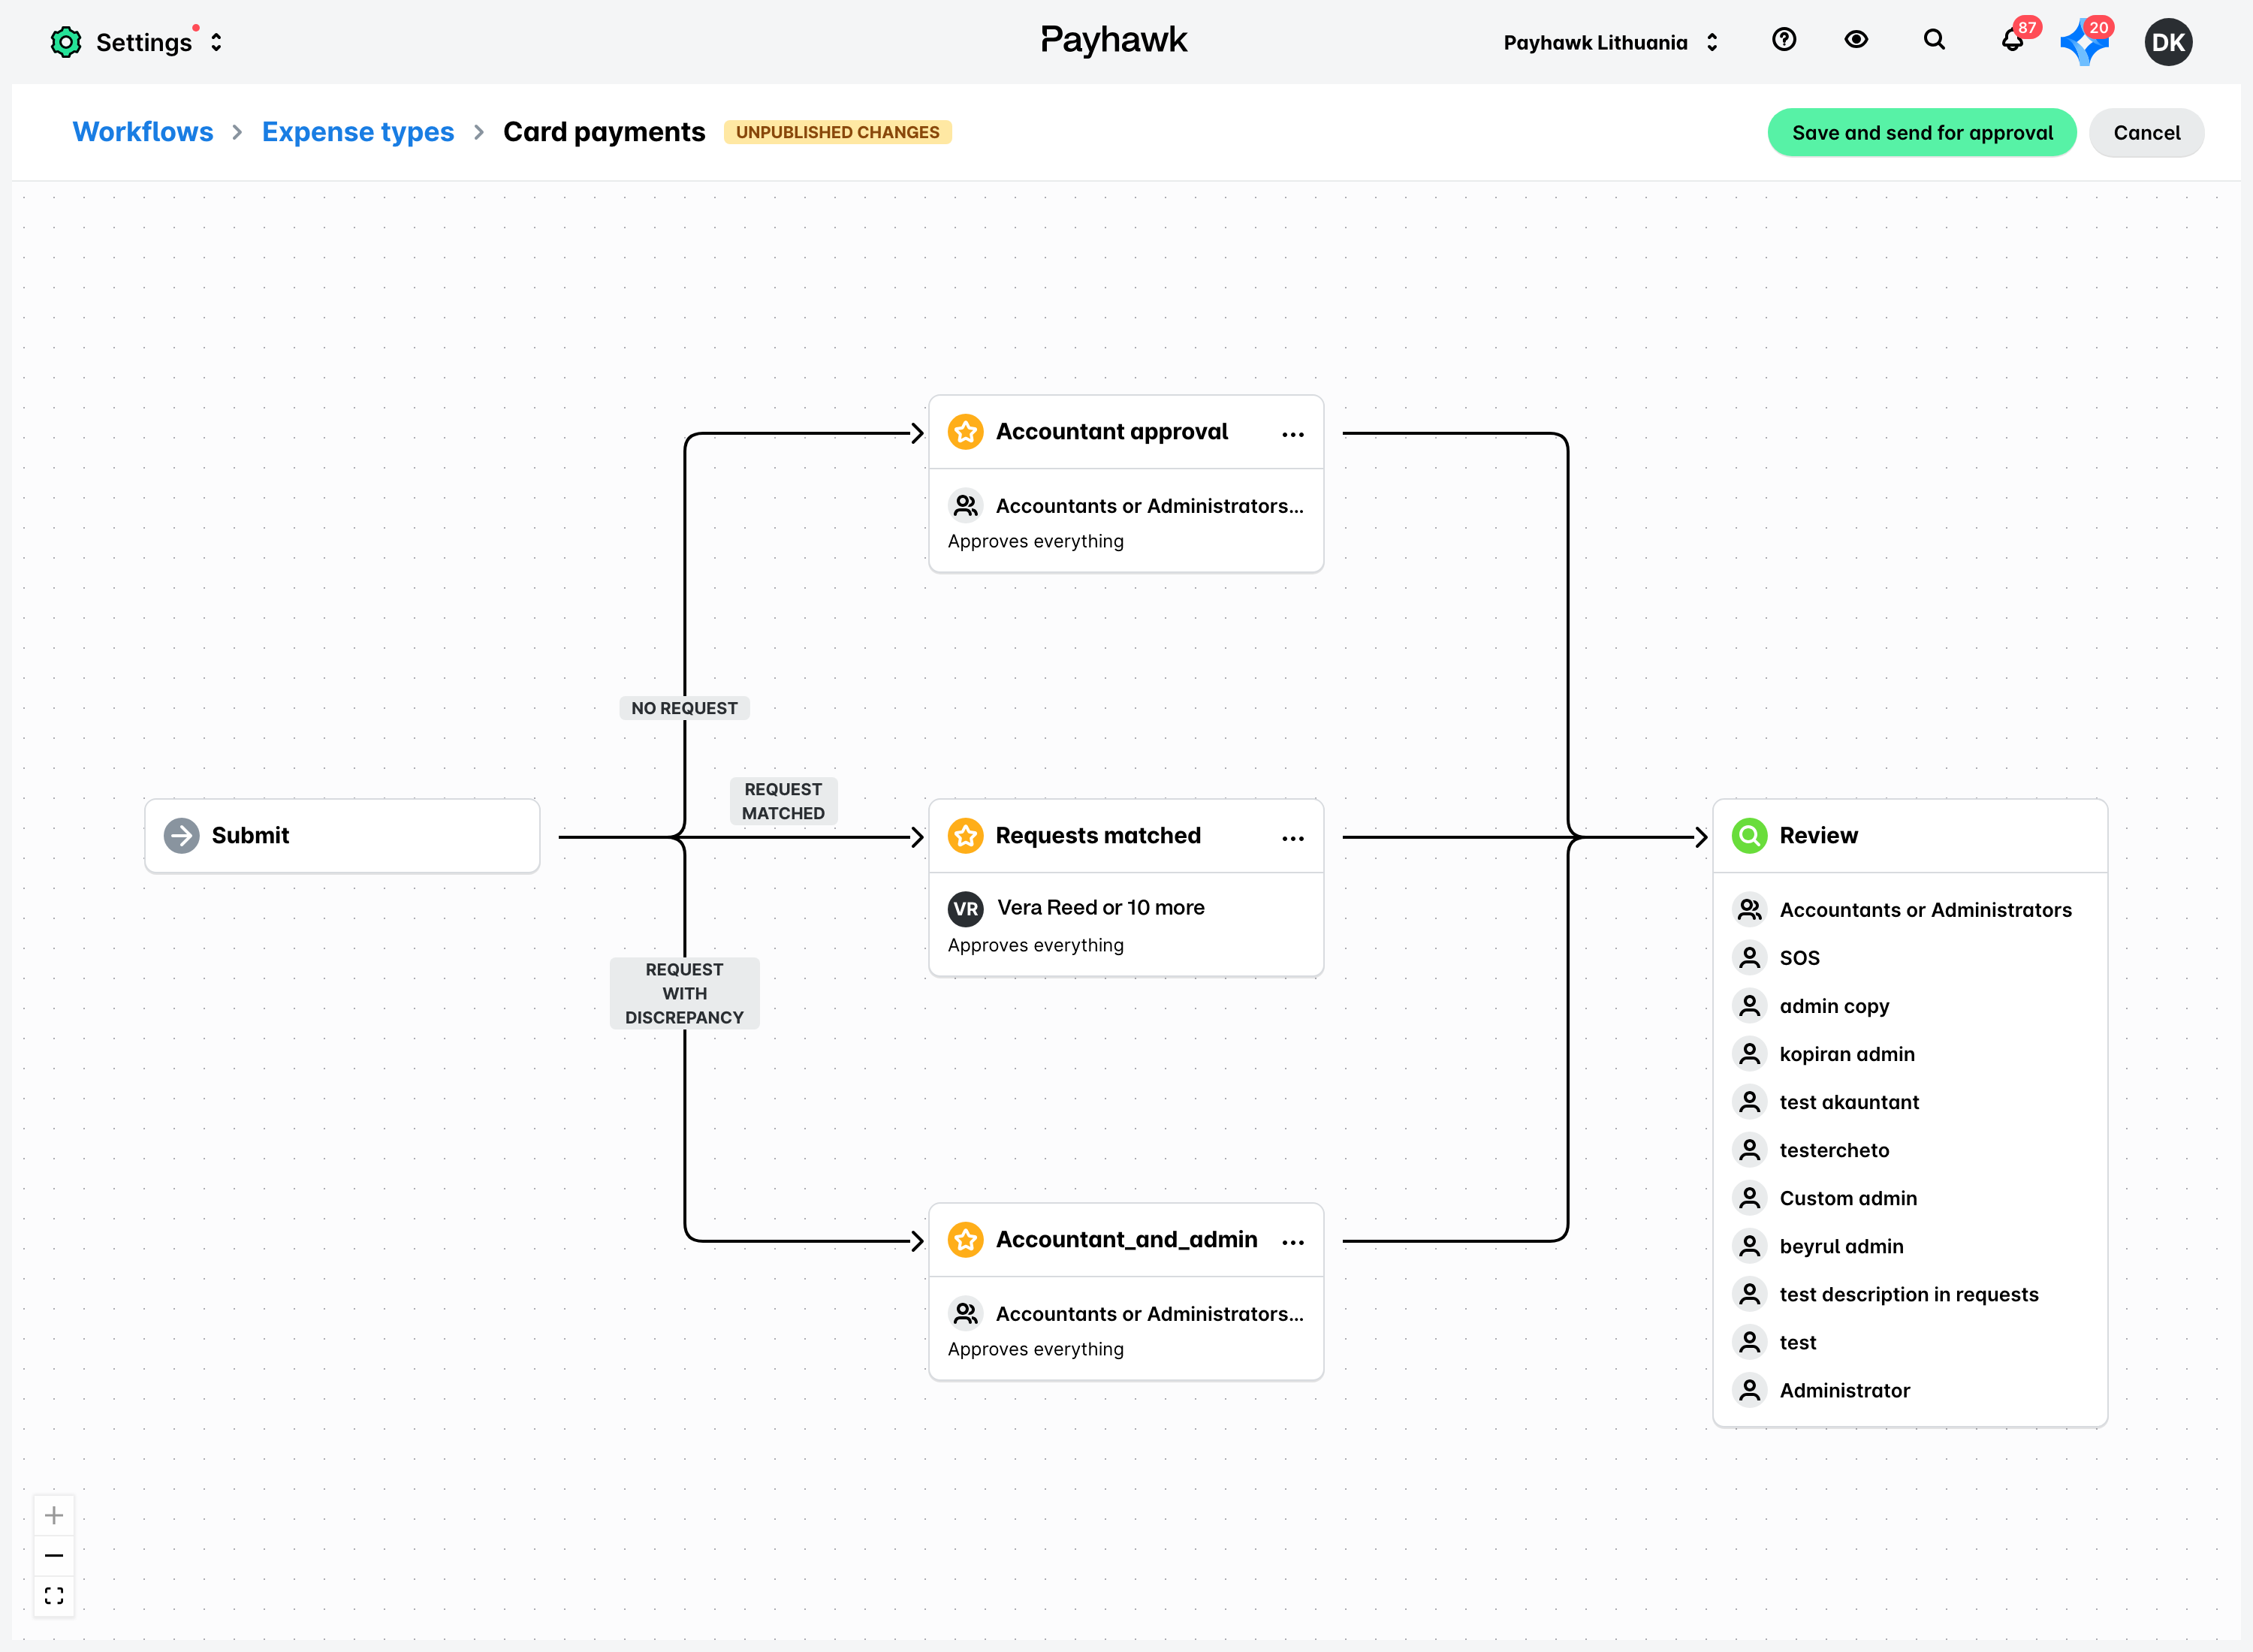Viewport: 2253px width, 1652px height.
Task: Click the beyrul admin reviewer icon
Action: (x=1749, y=1246)
